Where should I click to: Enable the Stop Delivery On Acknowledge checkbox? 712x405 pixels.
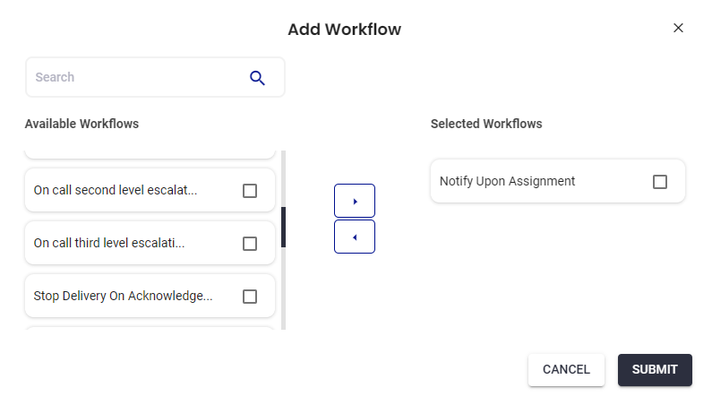(250, 297)
